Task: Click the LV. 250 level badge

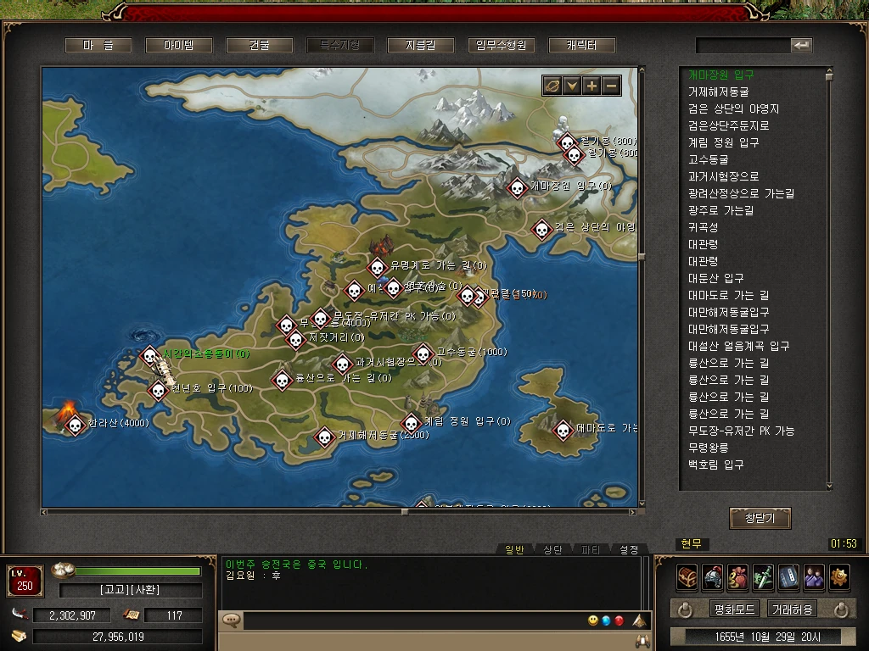Action: coord(25,581)
